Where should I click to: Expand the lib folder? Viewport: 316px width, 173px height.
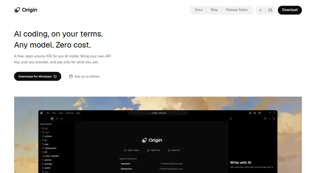[43, 152]
